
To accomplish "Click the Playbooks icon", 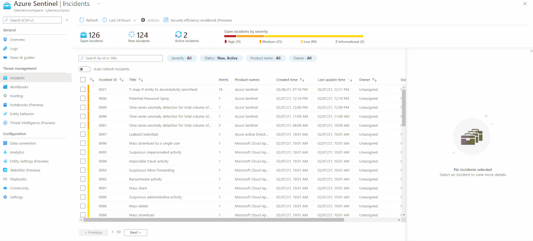I will click(x=5, y=179).
